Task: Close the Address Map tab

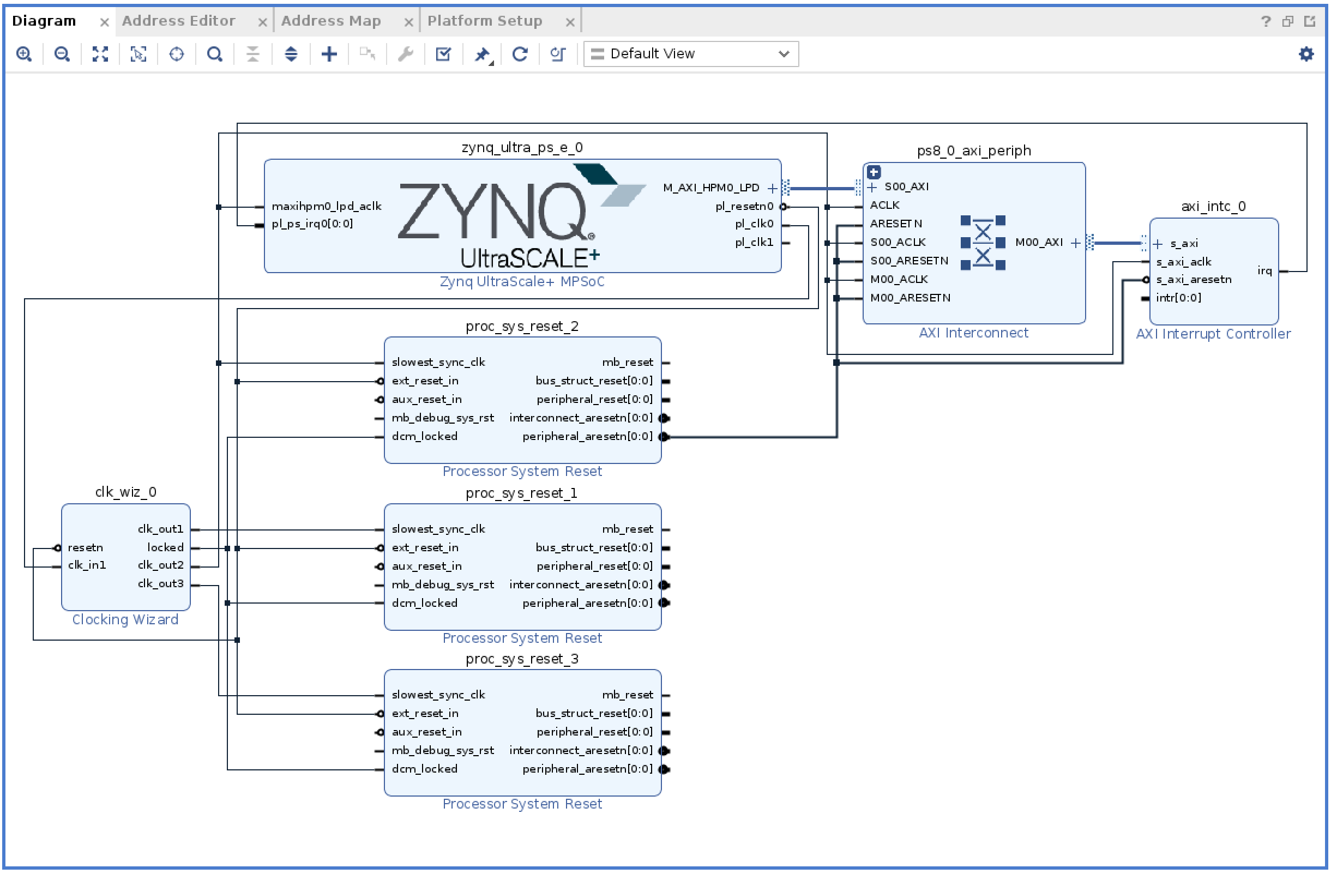Action: click(409, 22)
